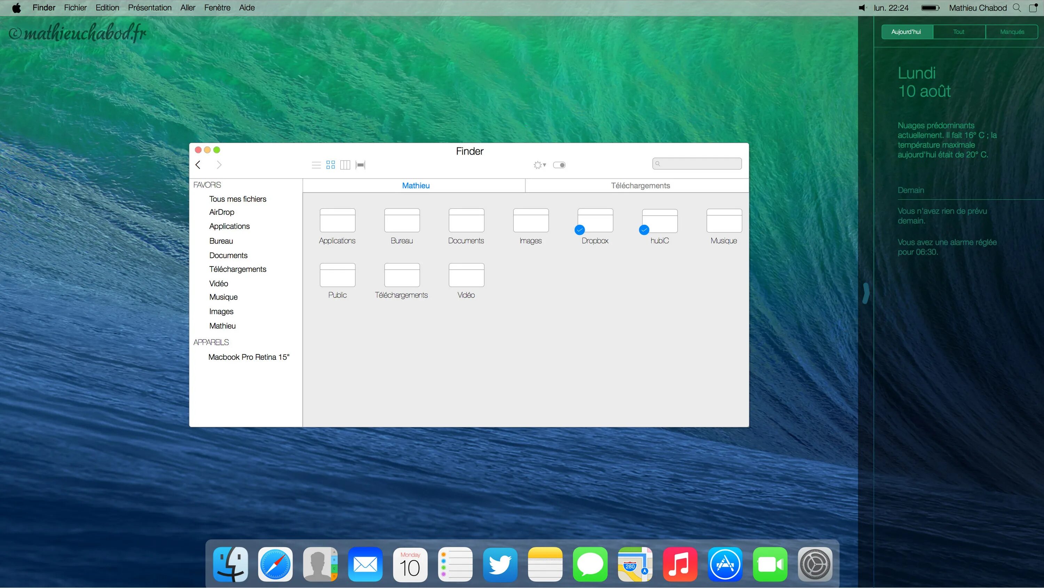
Task: Click the Dropbox folder sync checkmark
Action: click(x=579, y=230)
